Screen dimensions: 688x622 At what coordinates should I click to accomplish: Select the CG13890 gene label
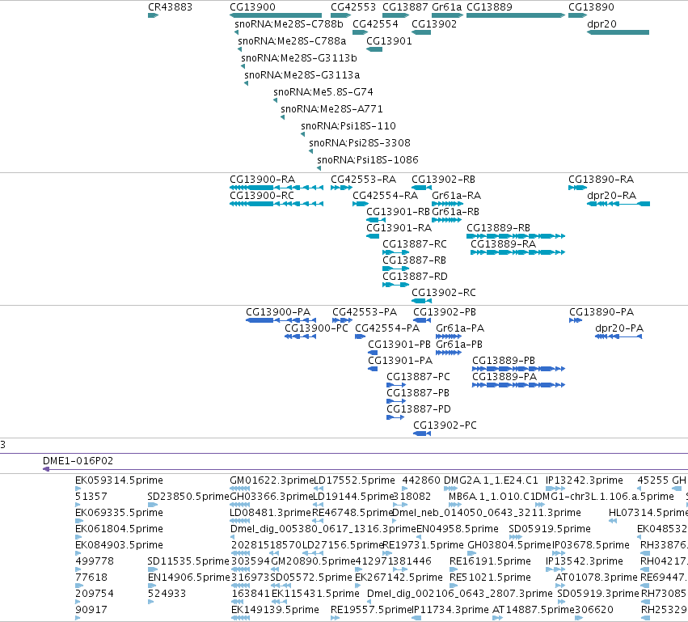click(591, 7)
